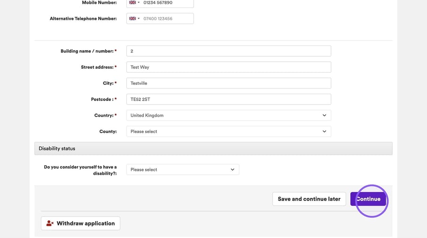Open Alternative Telephone country code arrow
The height and width of the screenshot is (238, 427).
pyautogui.click(x=139, y=18)
